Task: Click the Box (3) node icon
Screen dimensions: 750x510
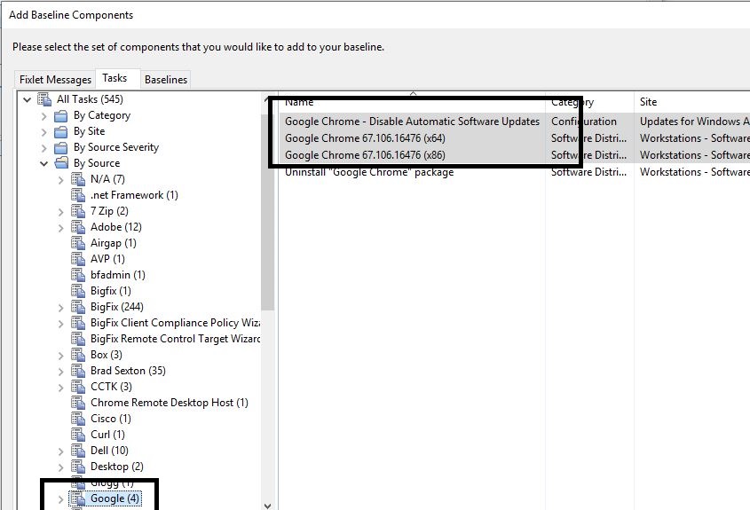Action: [x=78, y=355]
